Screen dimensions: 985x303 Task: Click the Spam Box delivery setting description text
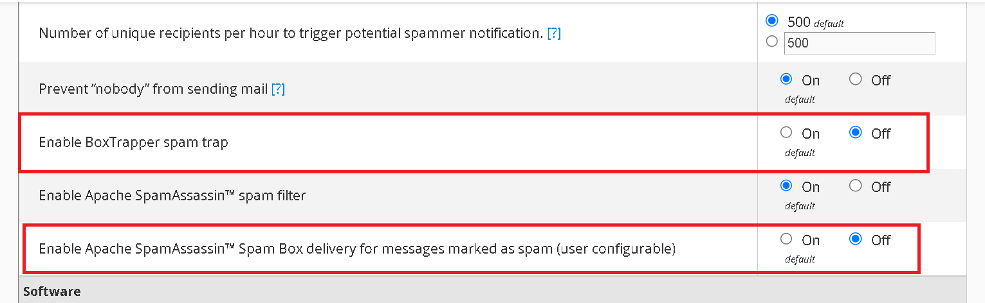coord(357,248)
